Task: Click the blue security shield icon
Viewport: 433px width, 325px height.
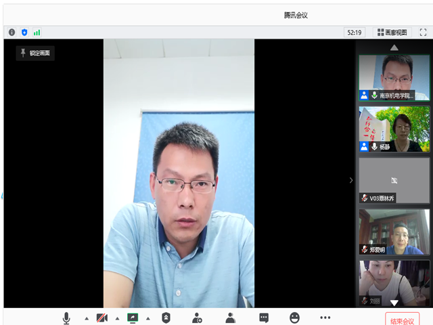Action: click(24, 32)
